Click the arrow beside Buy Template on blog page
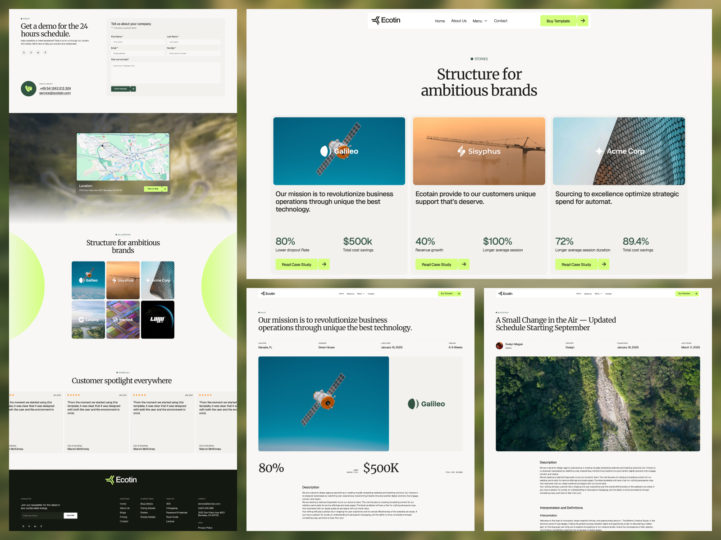Viewport: 721px width, 540px height. tap(696, 293)
